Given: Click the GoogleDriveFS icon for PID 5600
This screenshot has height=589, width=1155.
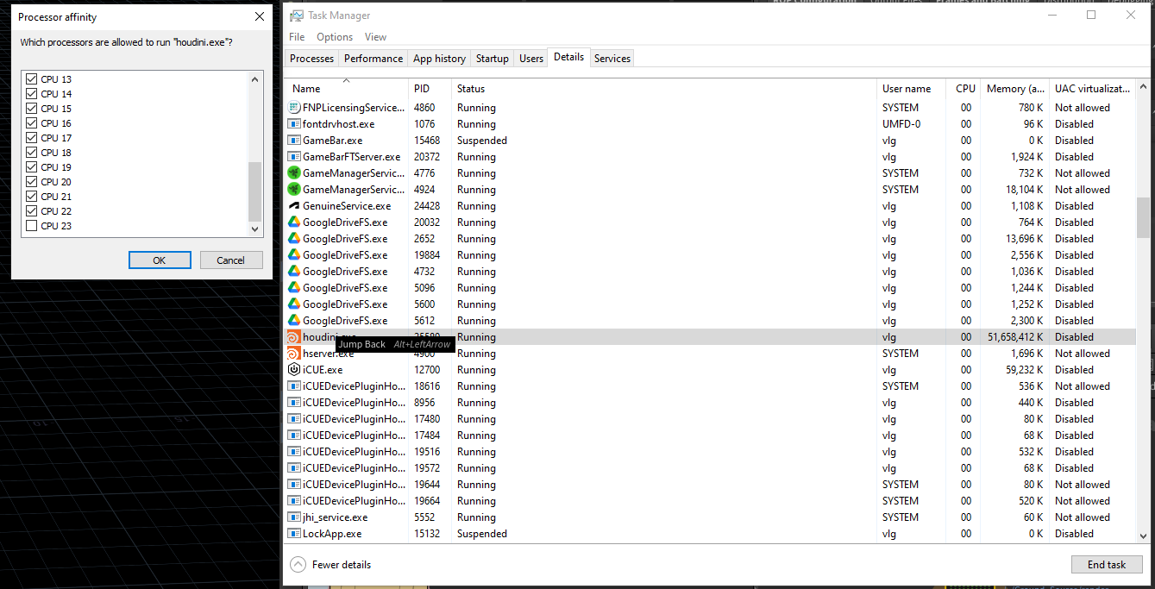Looking at the screenshot, I should pos(293,304).
